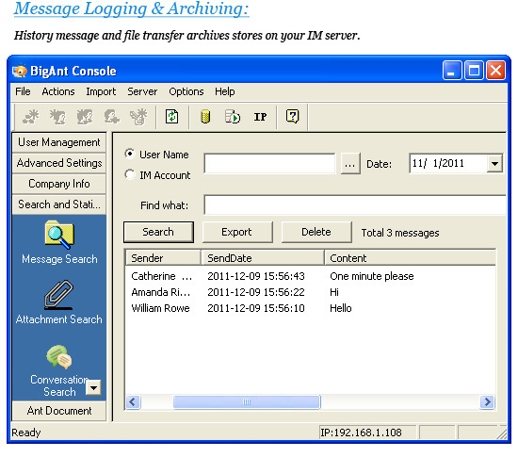The image size is (518, 457).
Task: Expand the sidebar scroll-down arrow near Conversation Search
Action: coord(93,387)
